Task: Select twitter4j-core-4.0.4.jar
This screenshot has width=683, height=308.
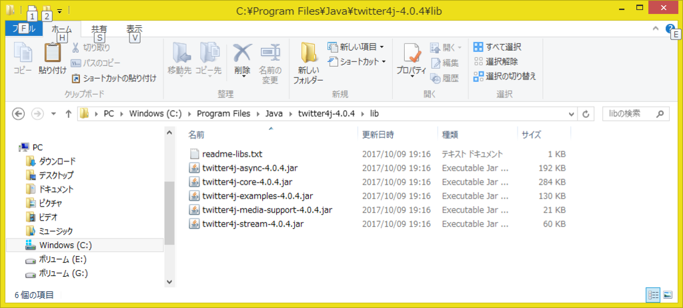Action: click(x=247, y=181)
